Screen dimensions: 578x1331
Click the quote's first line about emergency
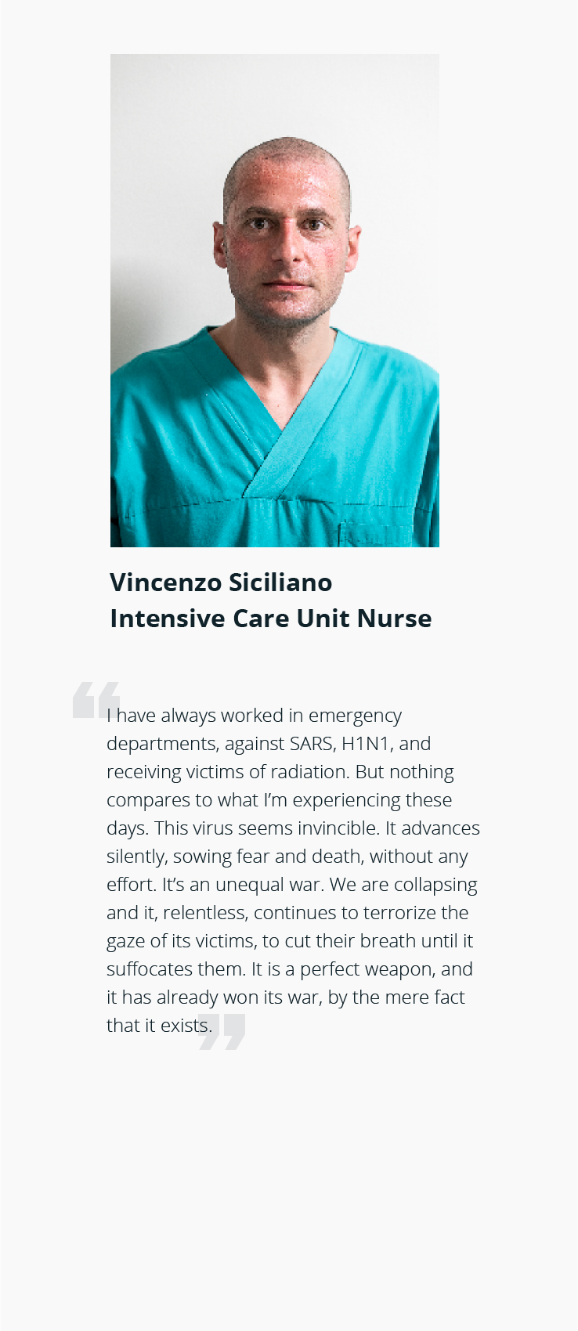pos(255,716)
